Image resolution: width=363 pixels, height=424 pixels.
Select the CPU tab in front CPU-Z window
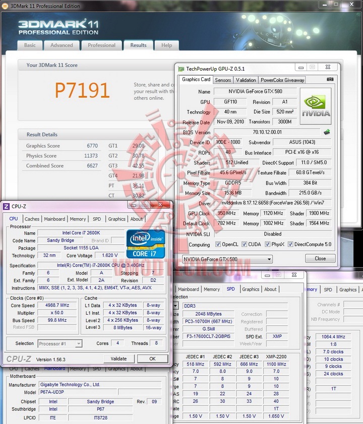tap(14, 218)
